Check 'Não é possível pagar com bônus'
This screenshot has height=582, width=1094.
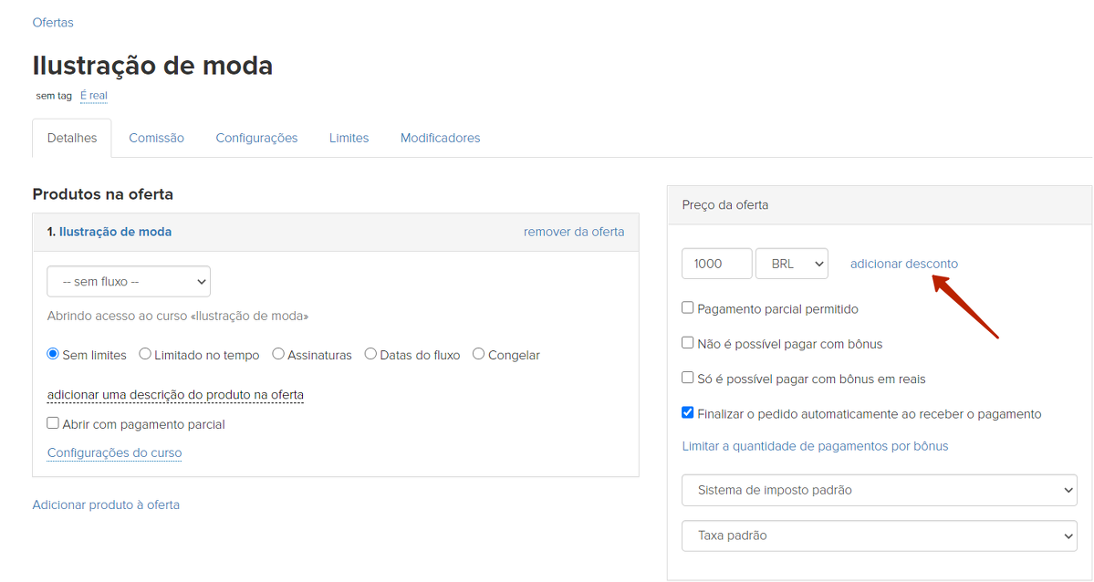coord(688,343)
